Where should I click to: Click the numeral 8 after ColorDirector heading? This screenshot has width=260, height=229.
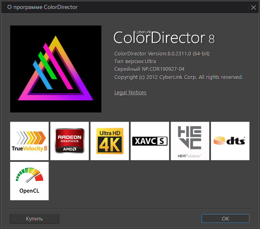pos(211,39)
